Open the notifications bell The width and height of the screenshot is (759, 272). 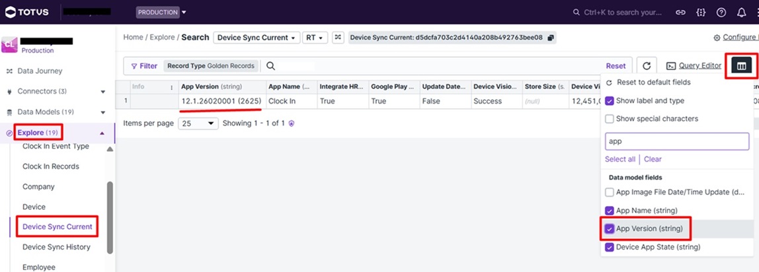coord(742,13)
